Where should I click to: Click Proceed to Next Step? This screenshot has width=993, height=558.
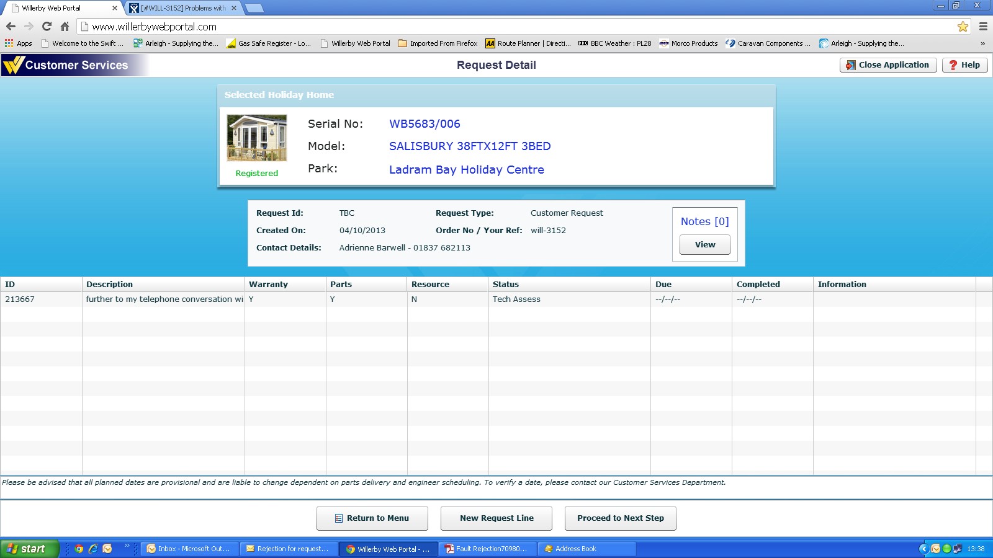click(620, 518)
